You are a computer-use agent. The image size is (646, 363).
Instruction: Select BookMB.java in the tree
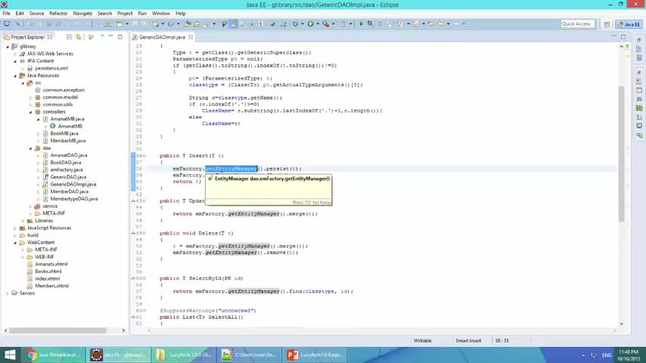[x=64, y=134]
